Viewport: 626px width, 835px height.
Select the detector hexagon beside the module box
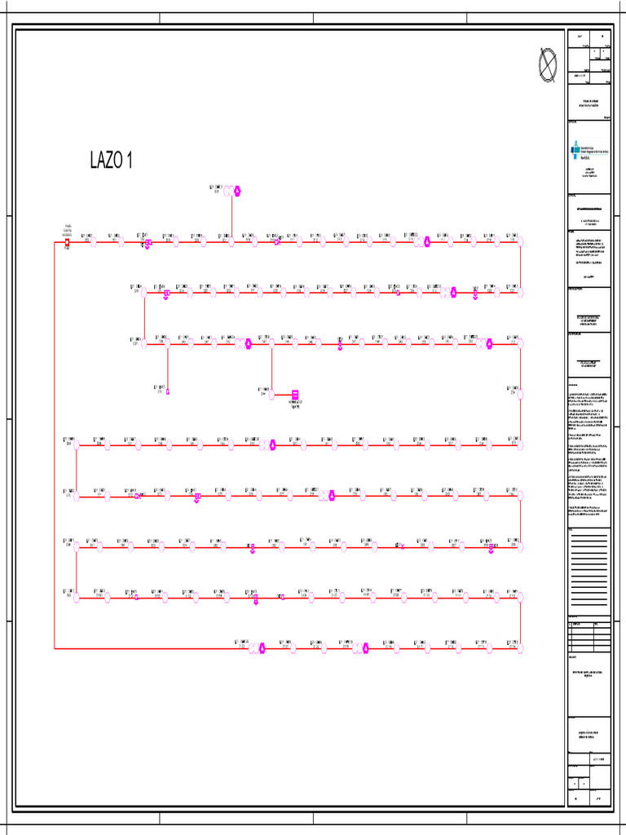click(x=271, y=395)
